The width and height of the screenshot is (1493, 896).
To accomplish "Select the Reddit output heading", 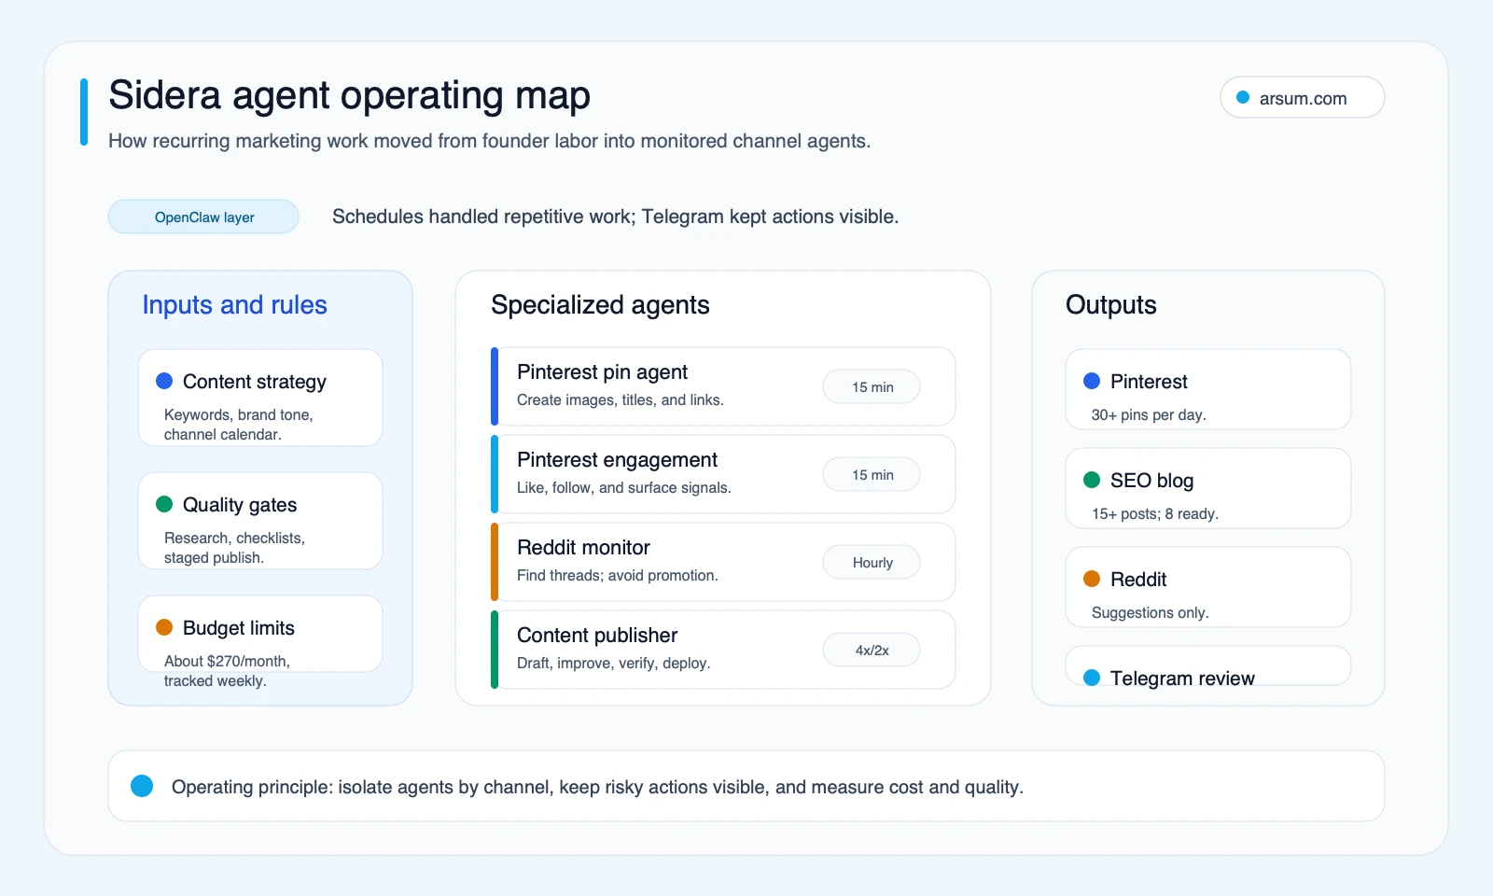I will [1138, 580].
